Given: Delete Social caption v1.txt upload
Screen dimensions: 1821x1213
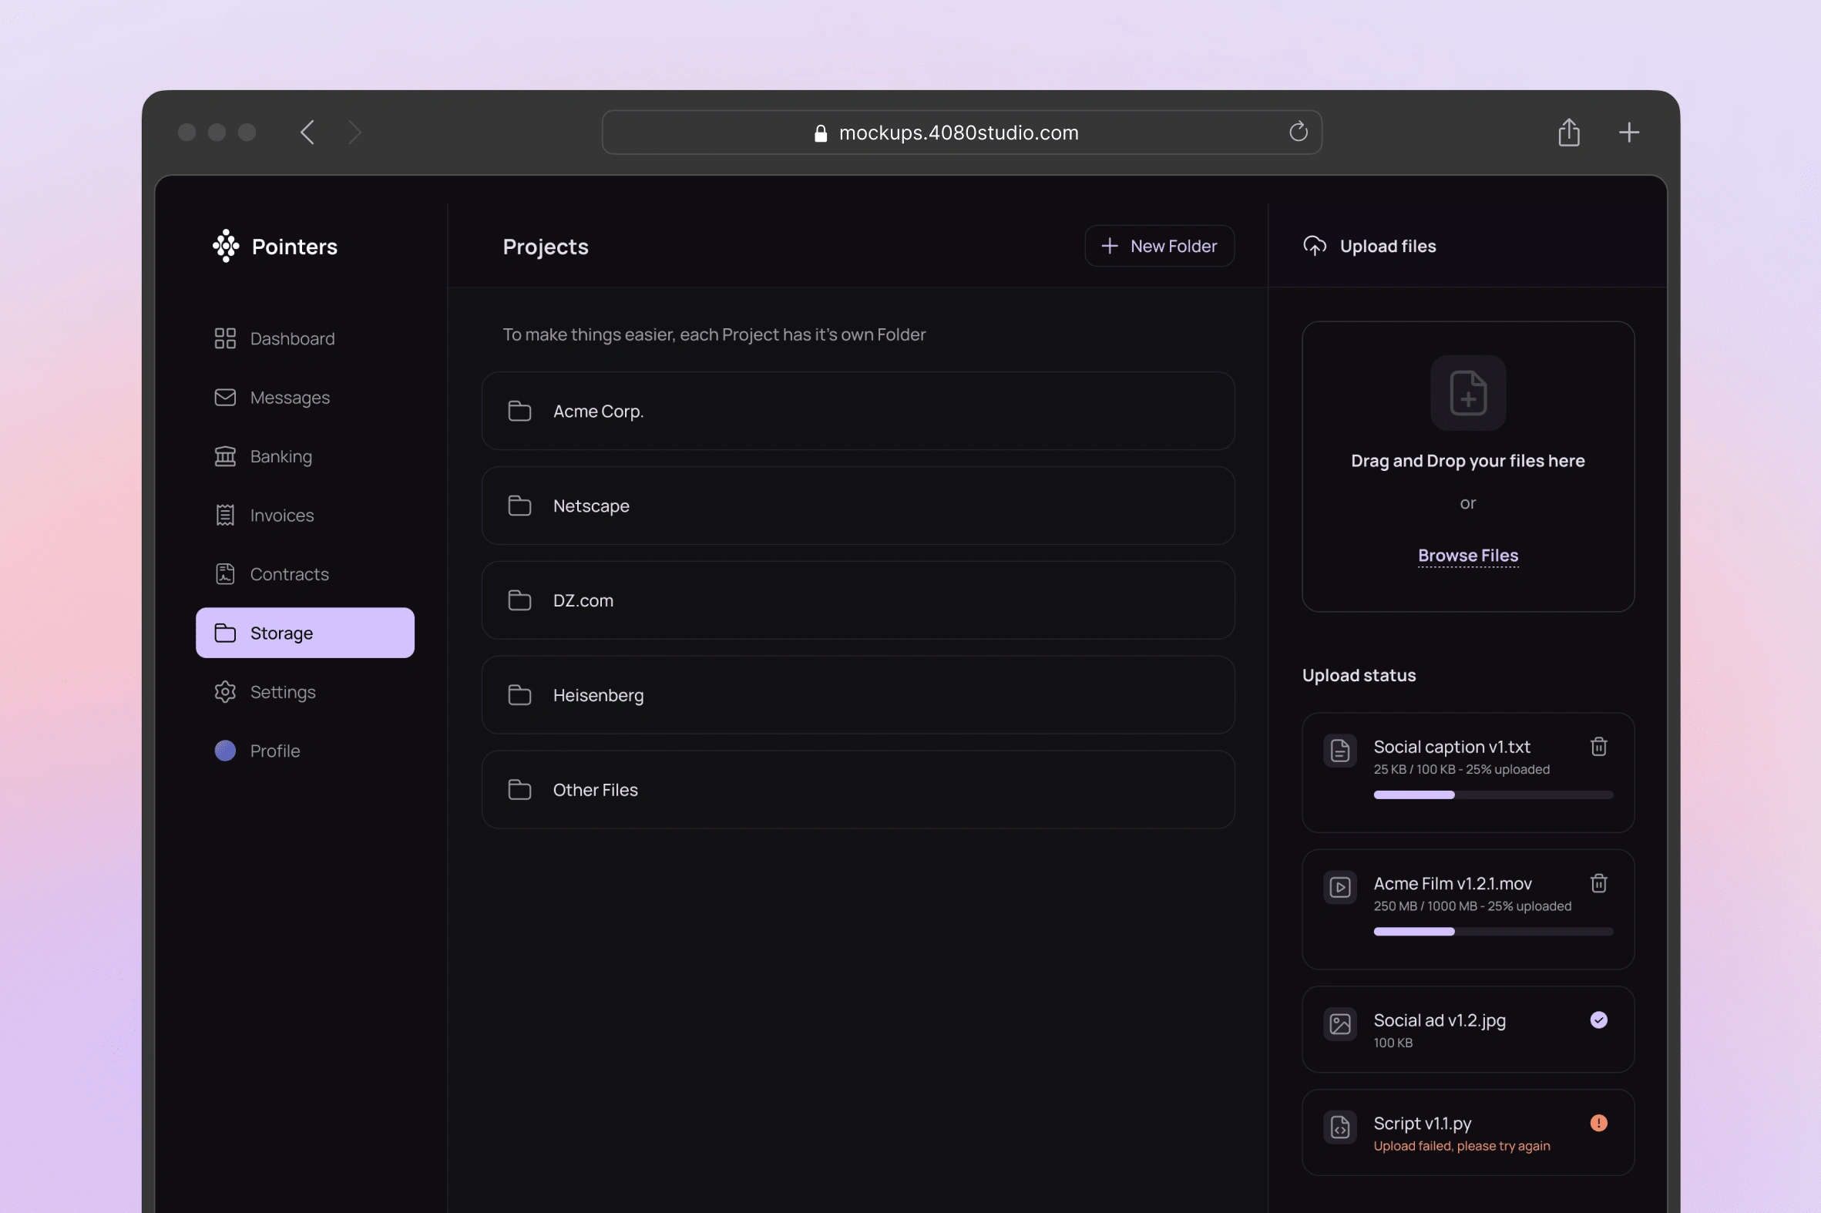Looking at the screenshot, I should click(1598, 747).
